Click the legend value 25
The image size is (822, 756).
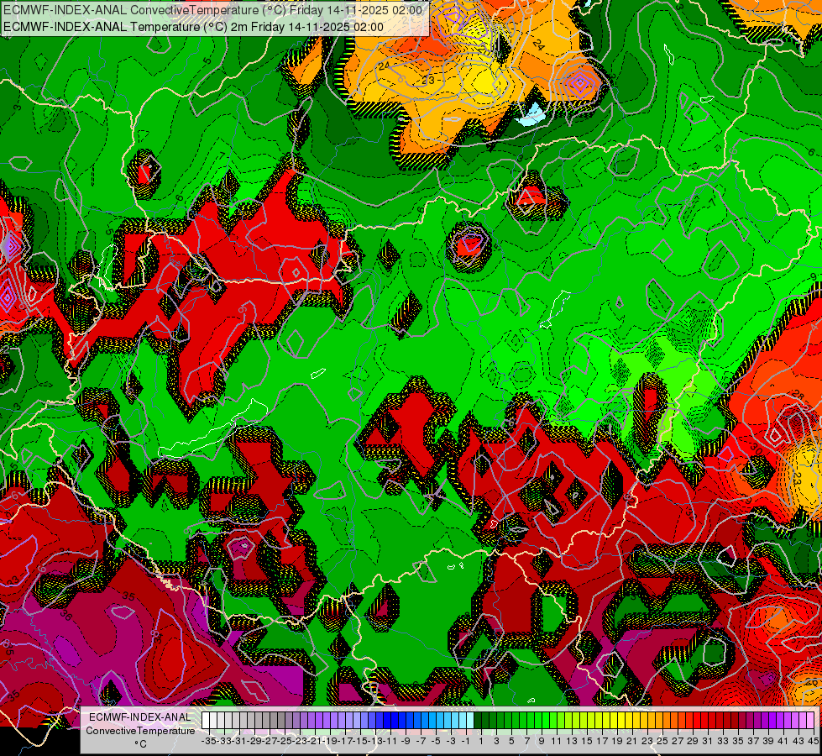[662, 742]
